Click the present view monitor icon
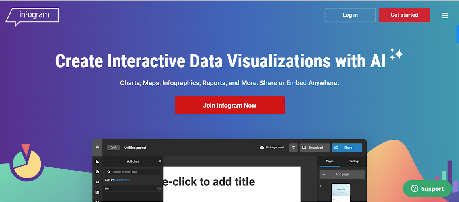This screenshot has height=202, width=459. pos(293,148)
